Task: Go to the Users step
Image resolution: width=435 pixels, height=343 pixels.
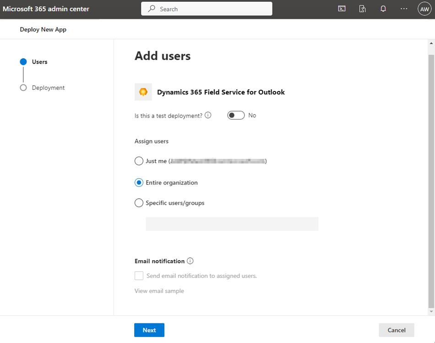Action: pyautogui.click(x=39, y=62)
